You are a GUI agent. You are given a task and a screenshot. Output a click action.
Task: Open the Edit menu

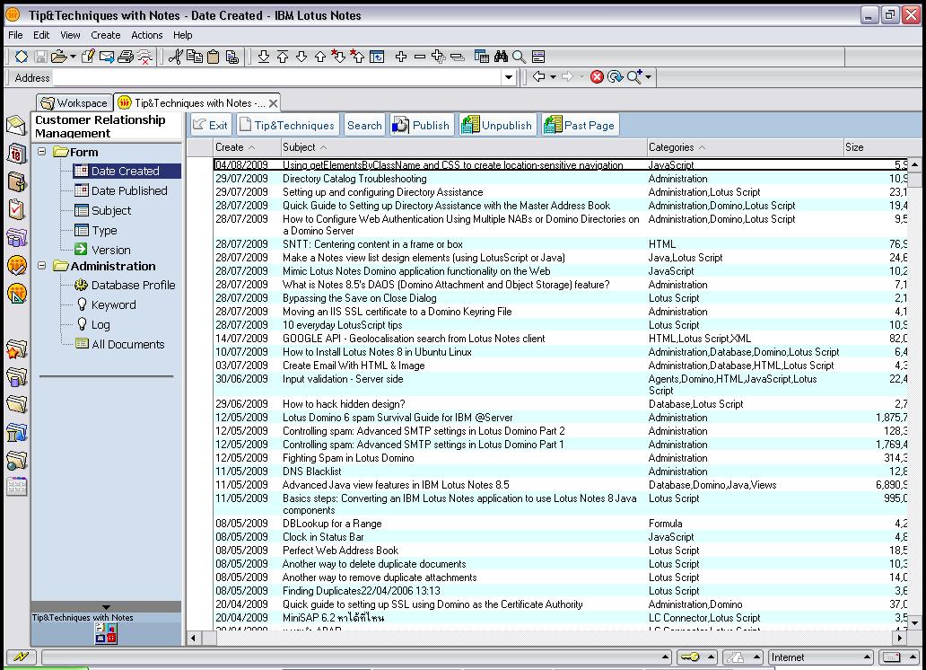coord(41,35)
